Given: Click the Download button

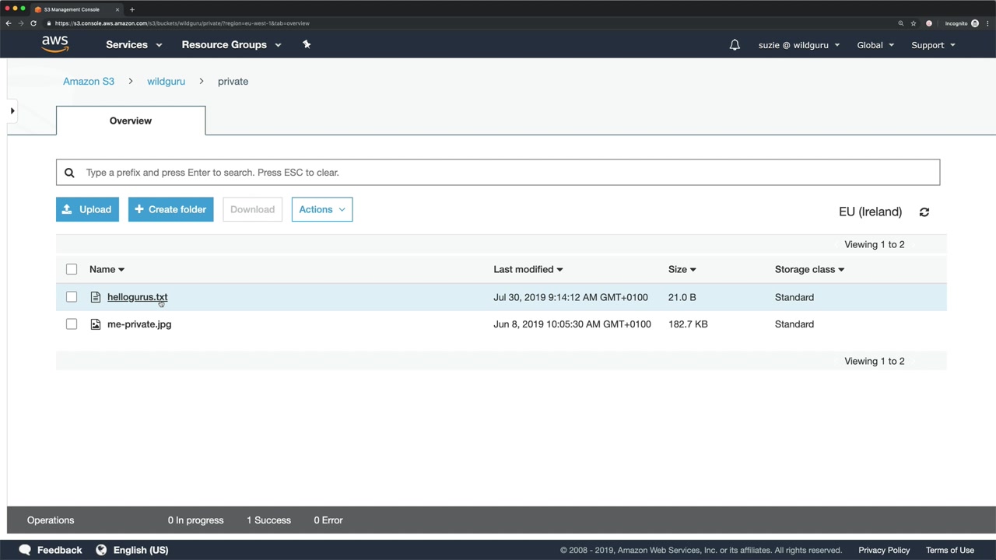Looking at the screenshot, I should point(252,209).
